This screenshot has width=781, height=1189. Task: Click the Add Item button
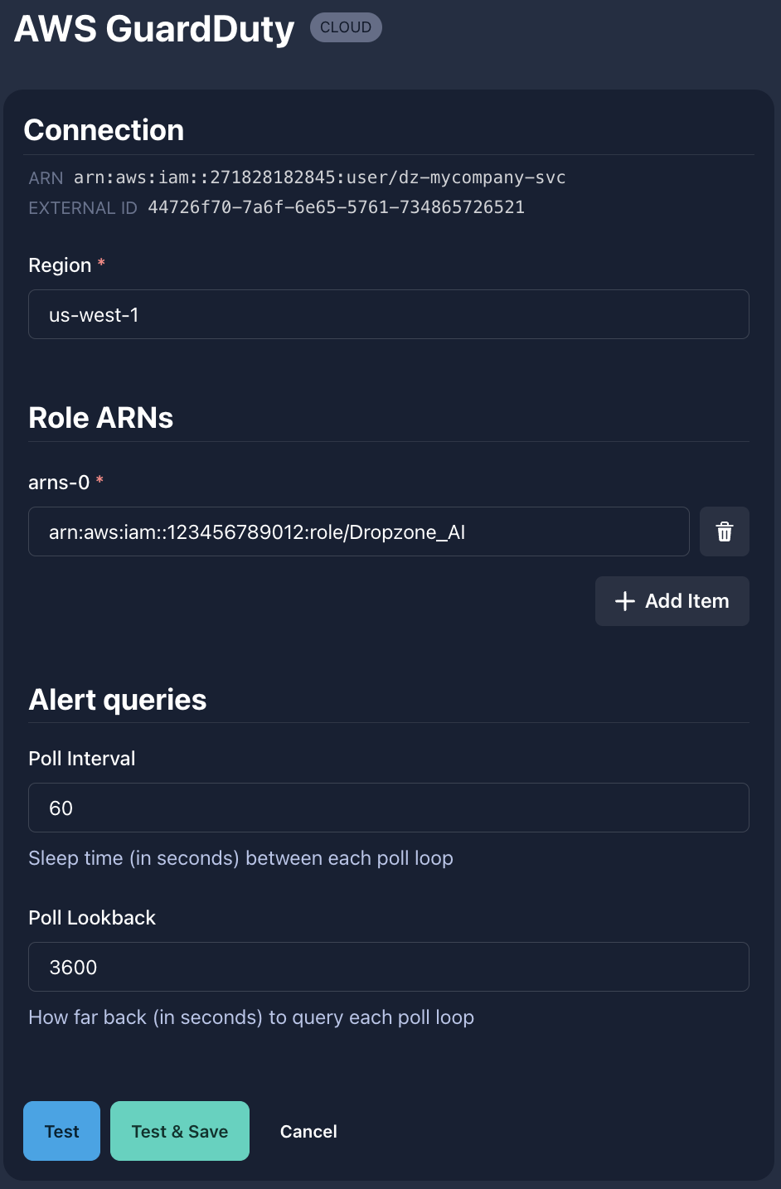tap(672, 601)
